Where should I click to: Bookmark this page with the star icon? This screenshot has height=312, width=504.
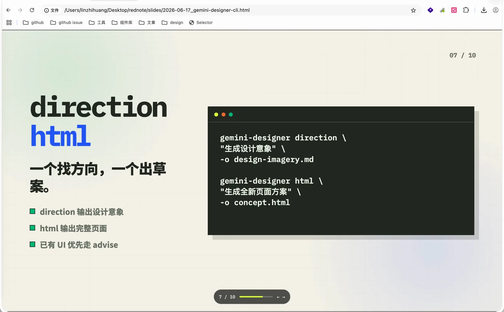pyautogui.click(x=413, y=10)
